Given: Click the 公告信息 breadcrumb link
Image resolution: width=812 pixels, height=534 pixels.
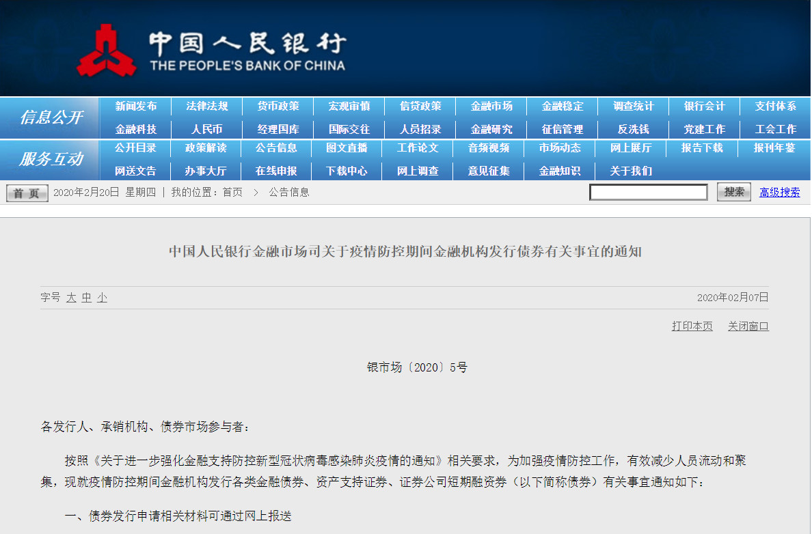Looking at the screenshot, I should (288, 193).
